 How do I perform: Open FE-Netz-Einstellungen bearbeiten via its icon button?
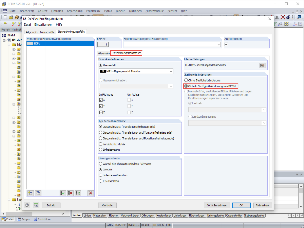262,66
